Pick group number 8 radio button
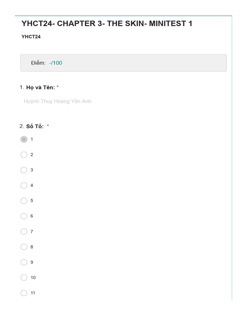The height and width of the screenshot is (330, 247). (x=24, y=247)
